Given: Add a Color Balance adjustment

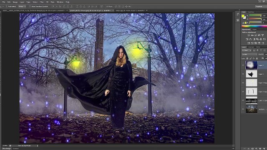Looking at the screenshot, I should [250, 39].
